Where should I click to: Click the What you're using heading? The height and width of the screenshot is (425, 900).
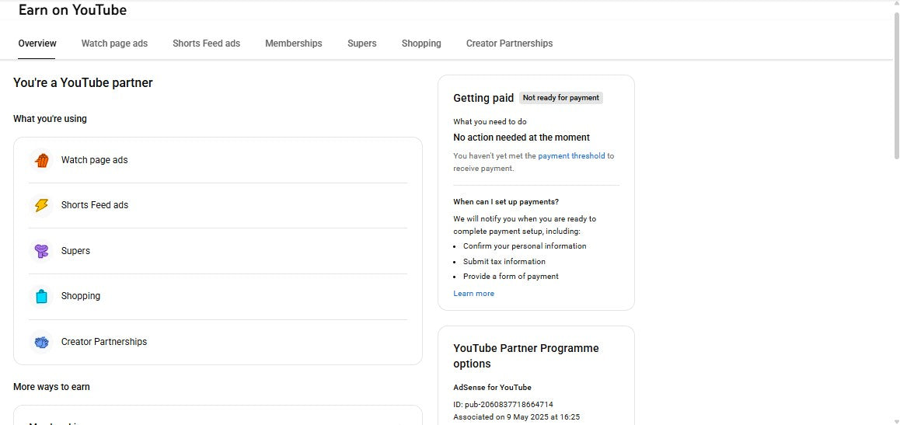50,119
